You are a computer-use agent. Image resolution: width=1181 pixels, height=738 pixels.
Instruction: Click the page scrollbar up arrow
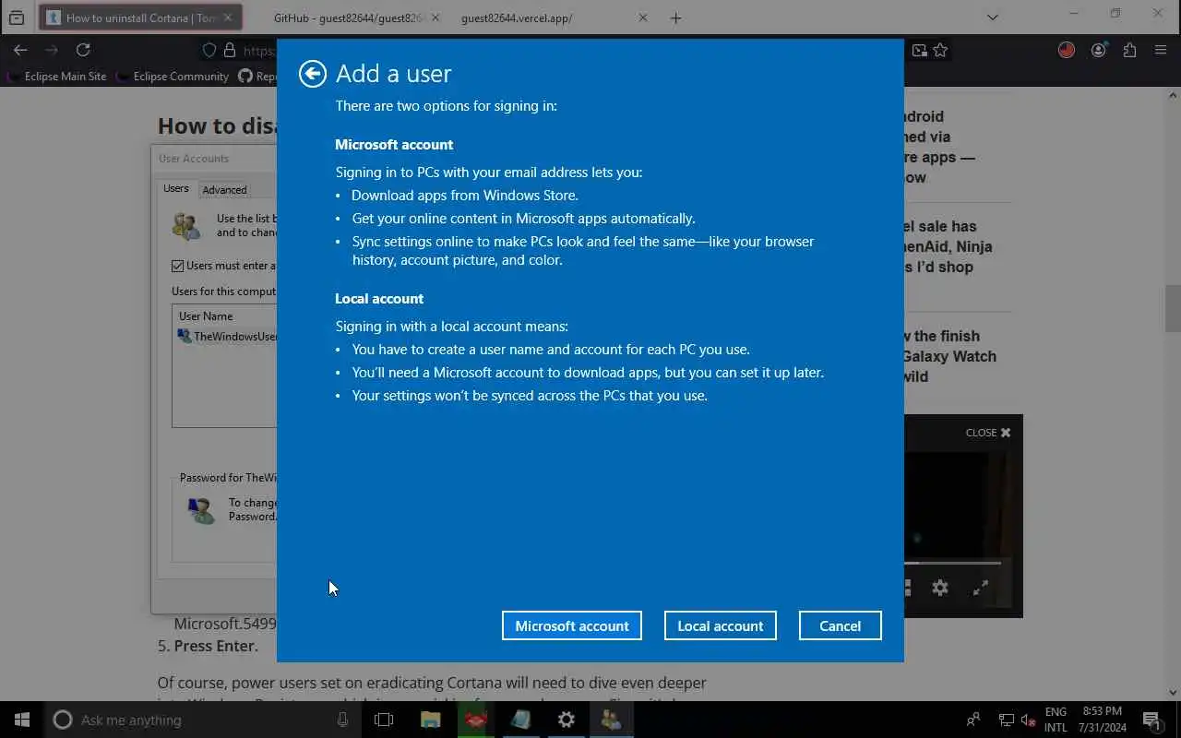[1173, 95]
